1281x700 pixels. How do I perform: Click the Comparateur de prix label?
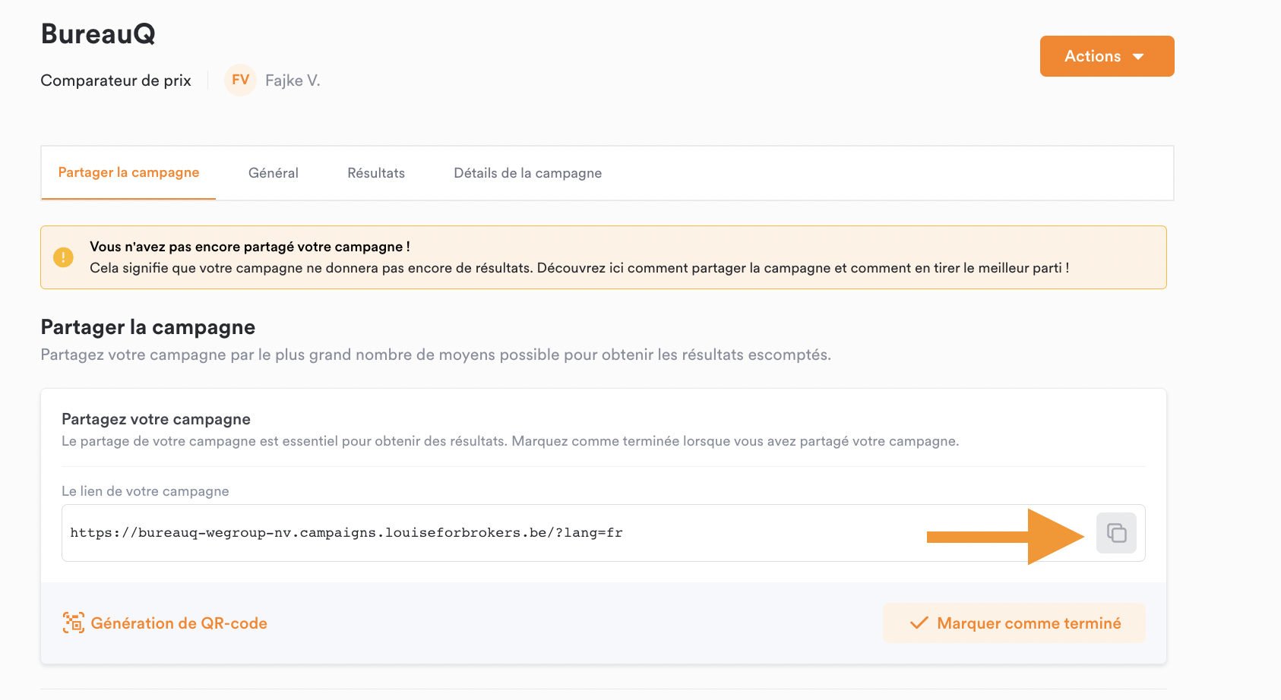[x=115, y=80]
